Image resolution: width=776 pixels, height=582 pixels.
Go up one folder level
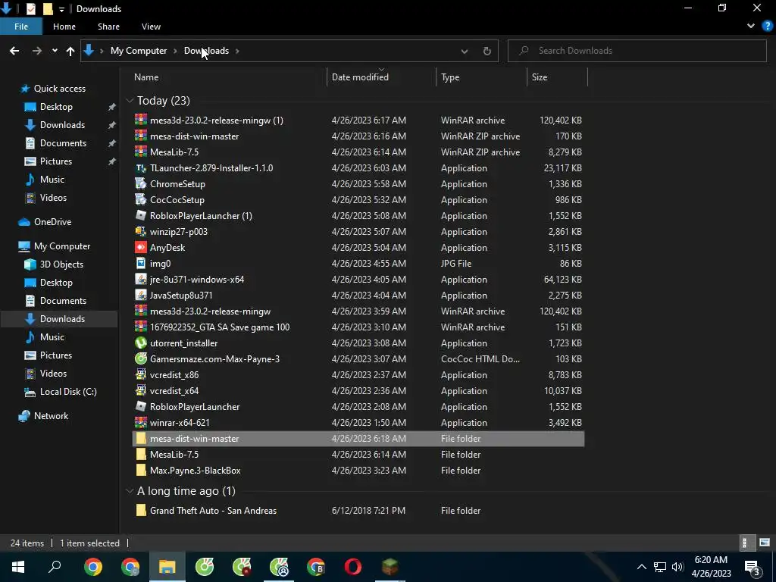pos(70,51)
